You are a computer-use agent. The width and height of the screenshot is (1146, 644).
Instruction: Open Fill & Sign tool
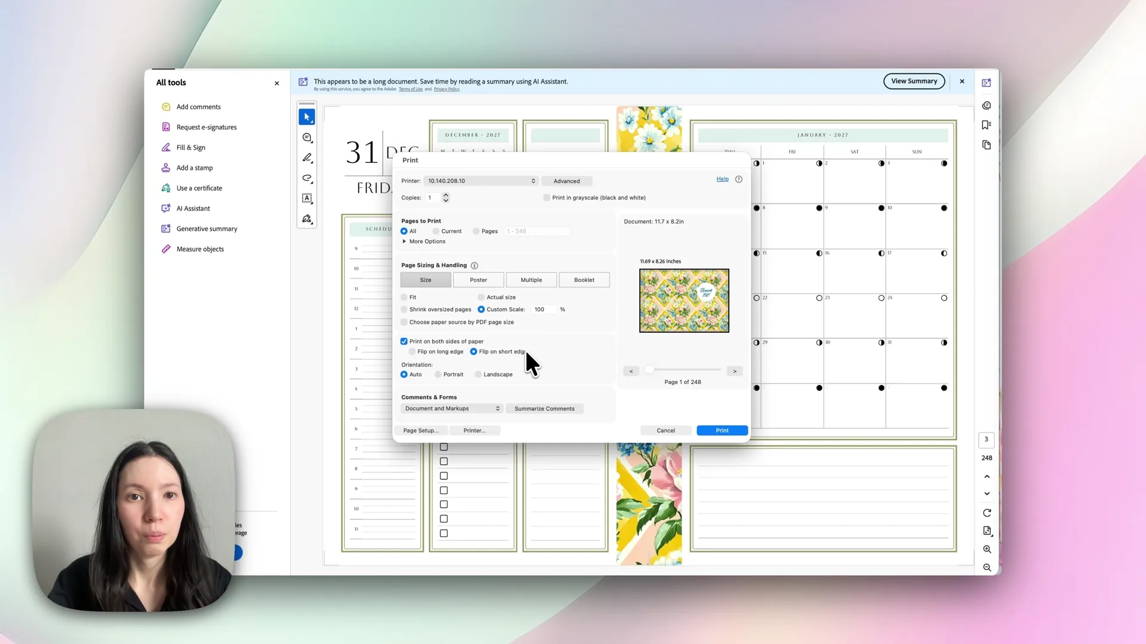click(183, 147)
